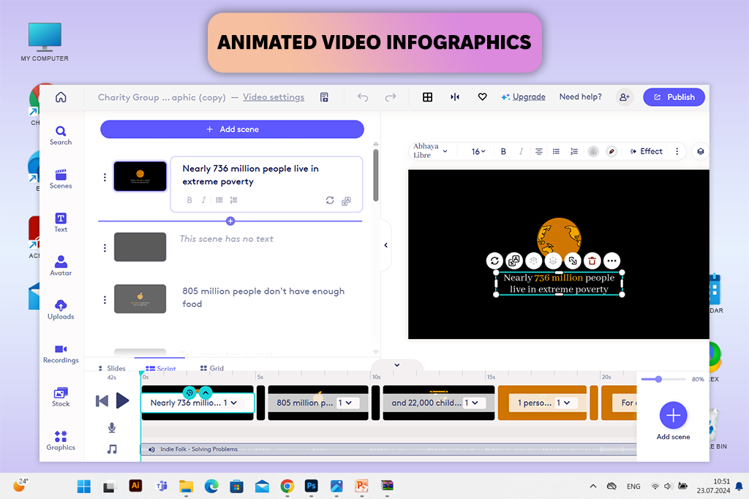Image resolution: width=749 pixels, height=499 pixels.
Task: Expand dropdown on '805 million p...' timeline clip
Action: pos(345,403)
